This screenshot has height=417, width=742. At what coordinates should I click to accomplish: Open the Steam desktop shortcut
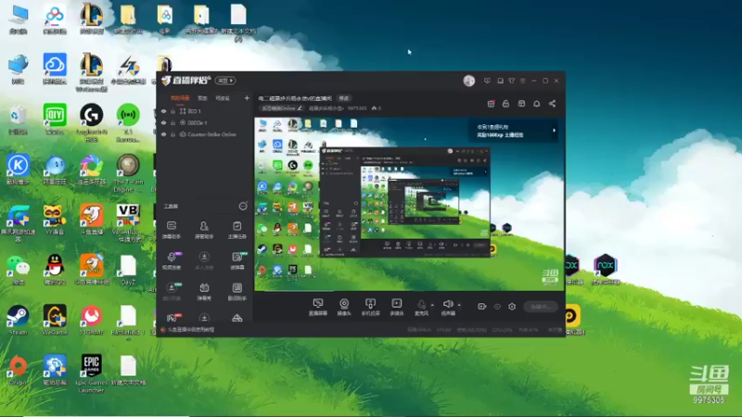pos(18,320)
